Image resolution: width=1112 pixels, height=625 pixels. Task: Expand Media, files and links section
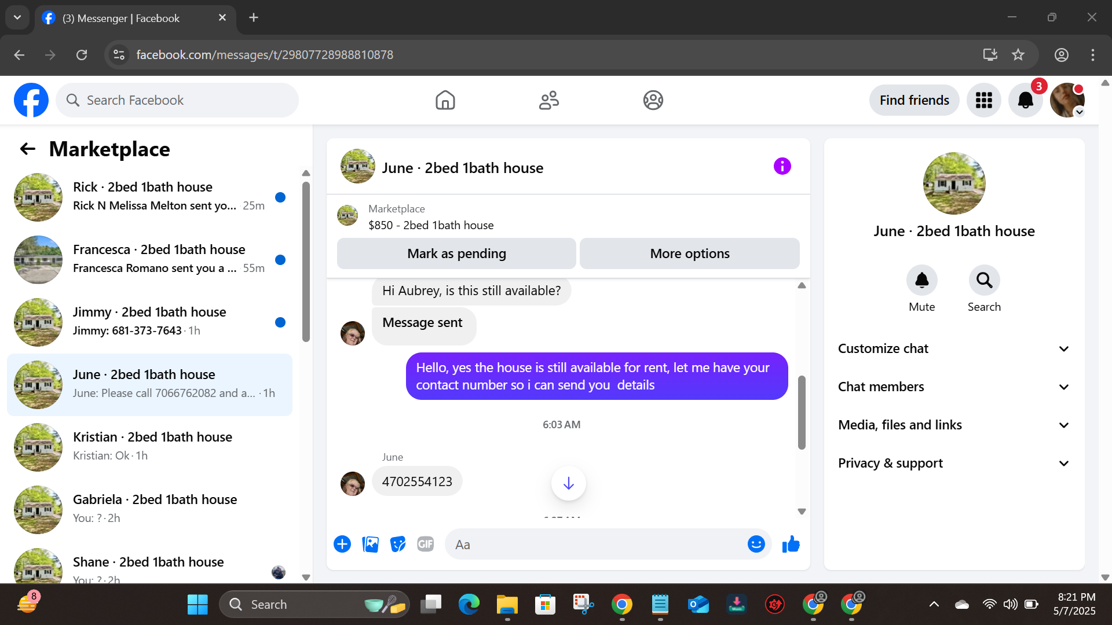point(954,425)
